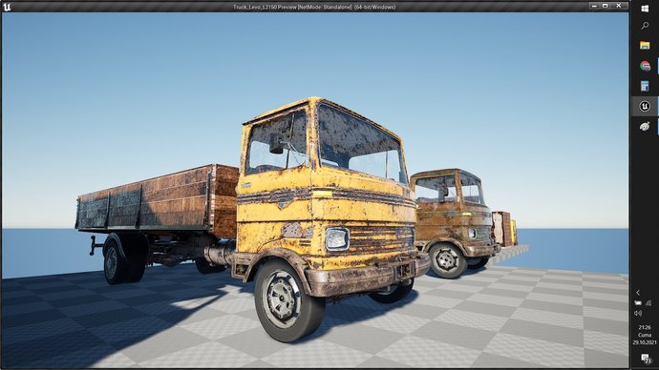This screenshot has width=659, height=370.
Task: Open the Windows search magnifier
Action: tap(645, 26)
